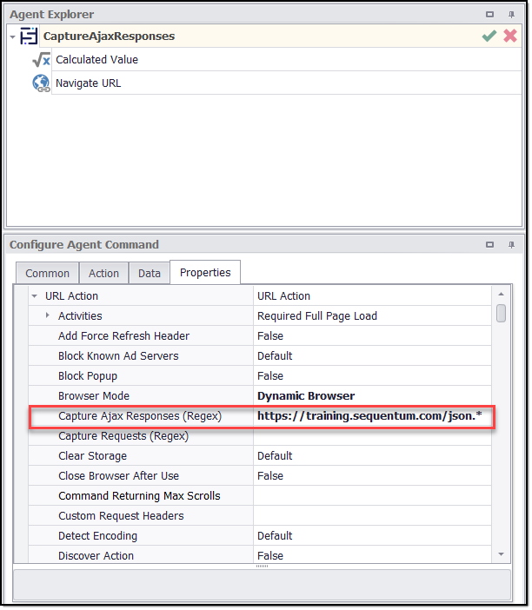Screen dimensions: 532x610
Task: Click the Capture Requests (Regex) value field
Action: click(x=373, y=436)
